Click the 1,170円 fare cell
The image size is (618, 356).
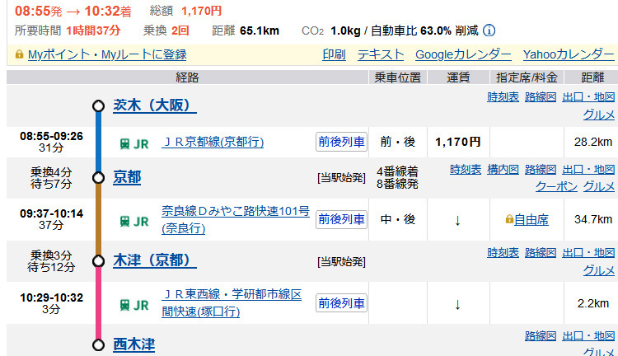[458, 142]
